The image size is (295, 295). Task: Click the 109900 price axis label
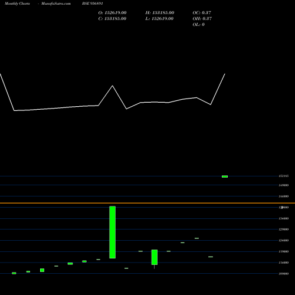coord(284,274)
